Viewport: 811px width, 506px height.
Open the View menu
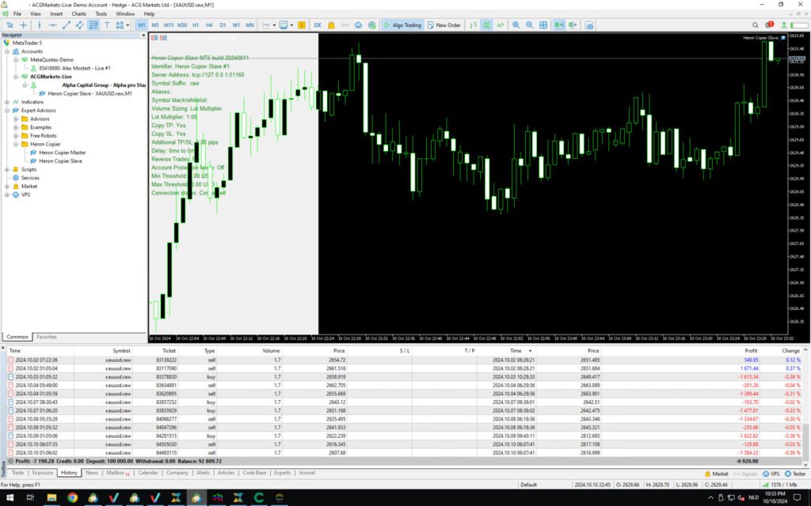[x=36, y=14]
